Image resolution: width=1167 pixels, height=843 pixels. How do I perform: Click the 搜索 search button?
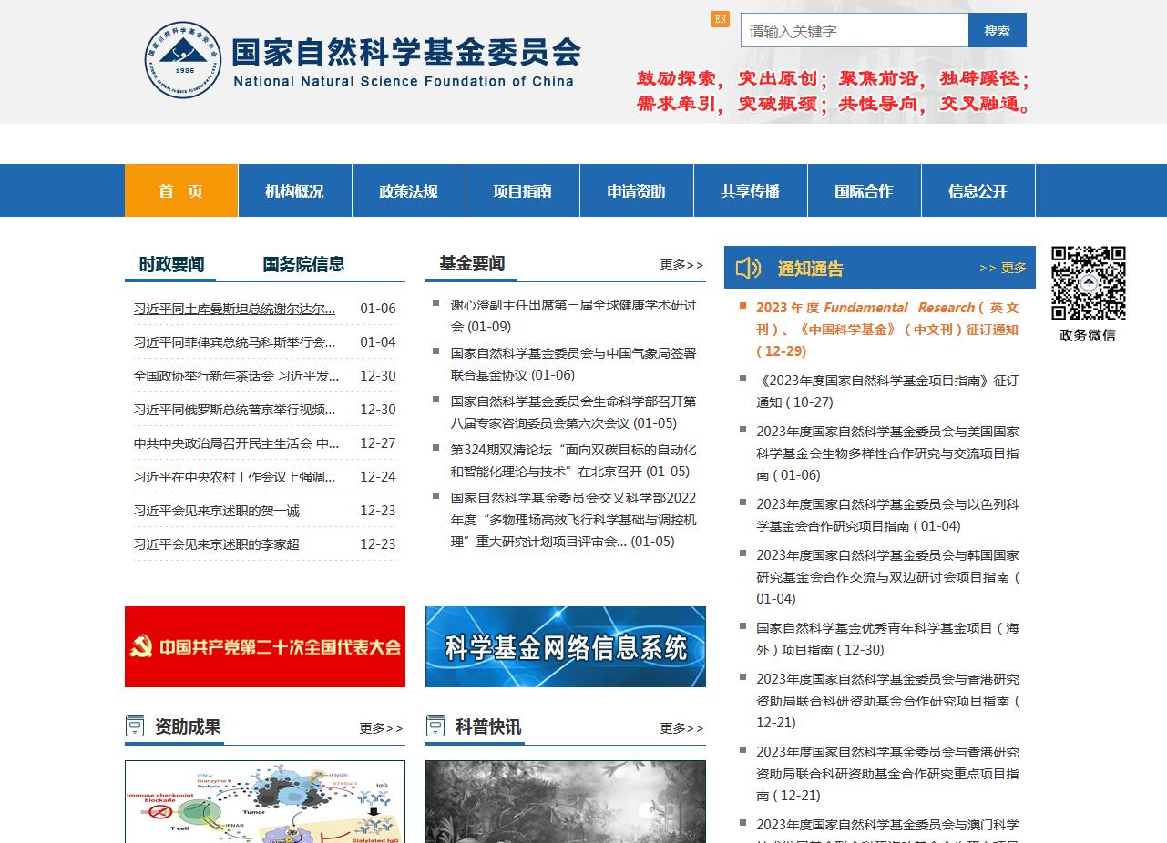(x=996, y=30)
